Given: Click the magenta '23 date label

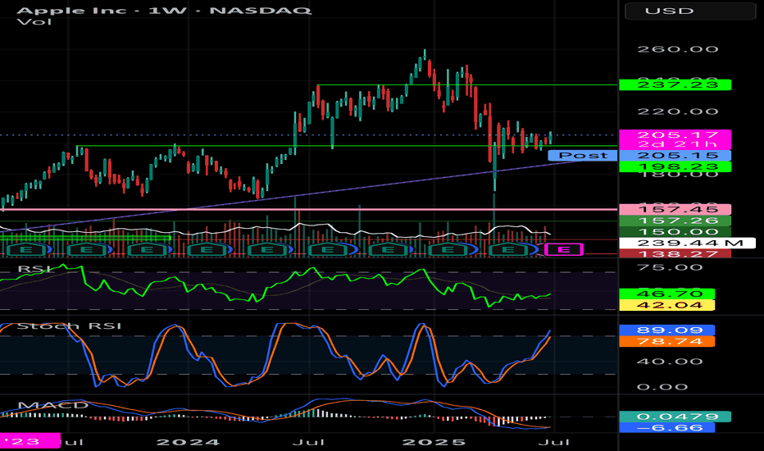Looking at the screenshot, I should tap(30, 442).
